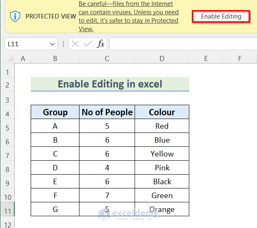
Task: Select the row 11 header
Action: [7, 209]
